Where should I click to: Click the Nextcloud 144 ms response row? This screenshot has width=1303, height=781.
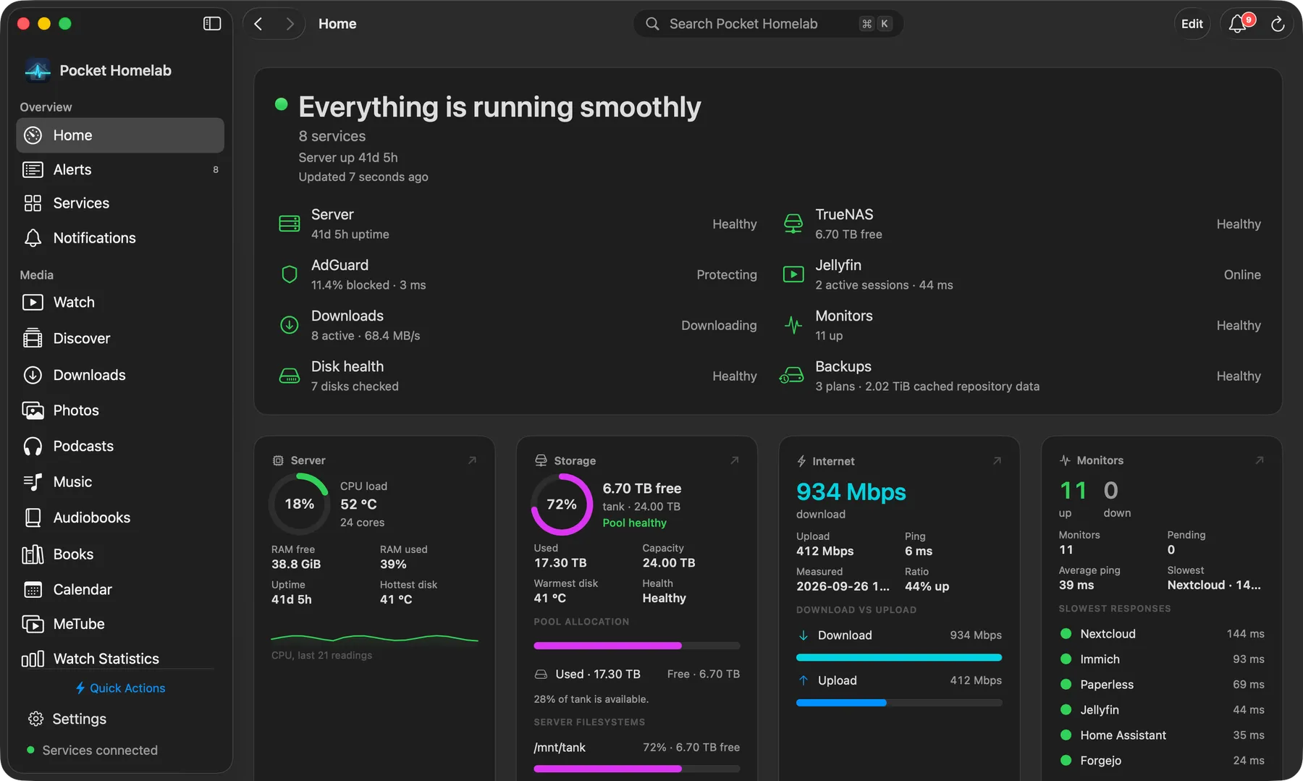1162,634
